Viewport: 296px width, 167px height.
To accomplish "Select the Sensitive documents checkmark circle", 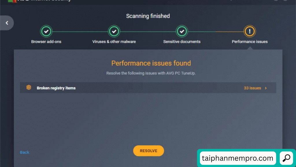I will point(182,31).
